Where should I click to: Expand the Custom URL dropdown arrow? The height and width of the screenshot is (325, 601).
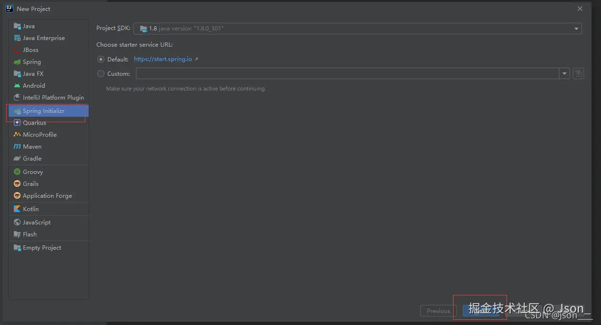tap(565, 73)
